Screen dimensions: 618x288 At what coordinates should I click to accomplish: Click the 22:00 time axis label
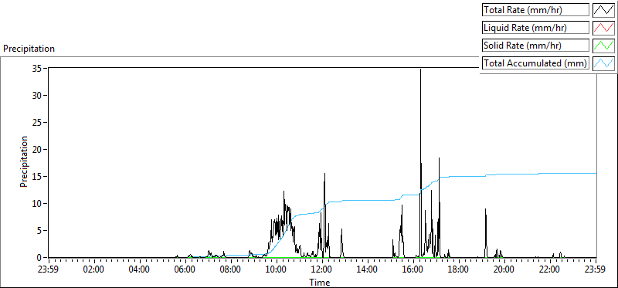(551, 270)
